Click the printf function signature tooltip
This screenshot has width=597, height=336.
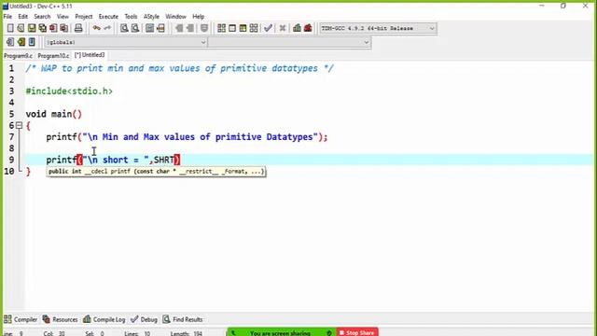pos(156,172)
